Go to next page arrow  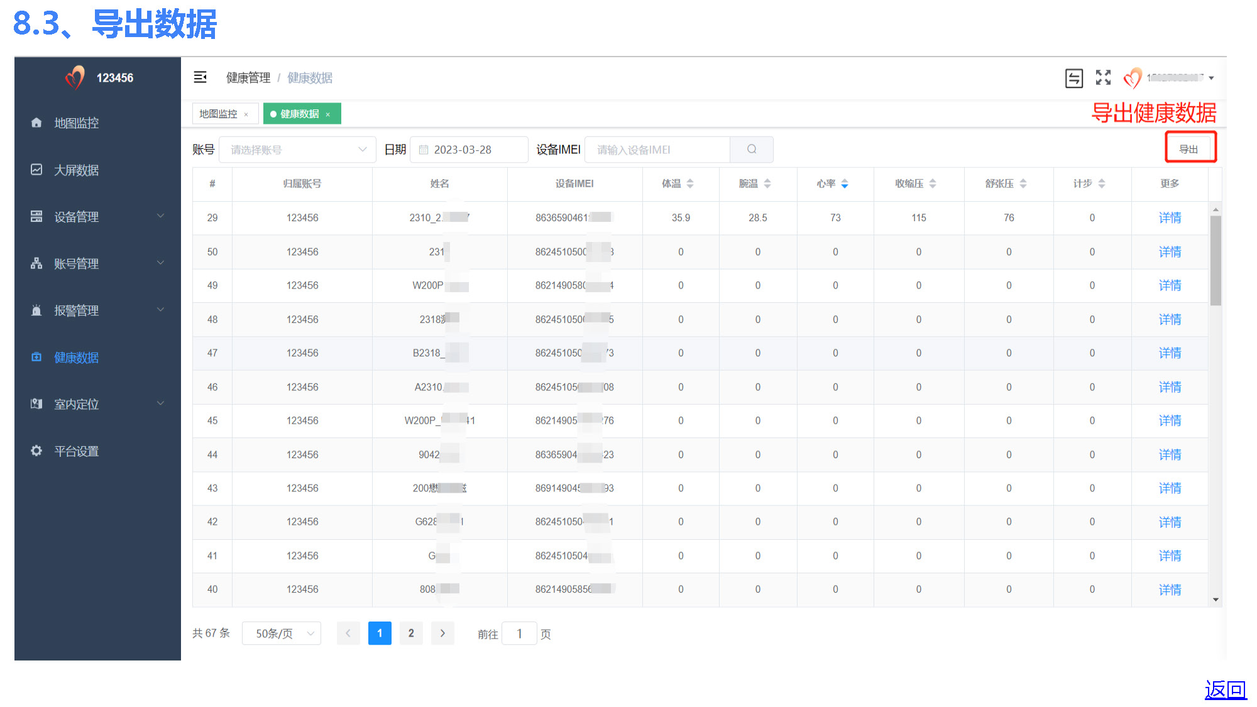(x=442, y=633)
